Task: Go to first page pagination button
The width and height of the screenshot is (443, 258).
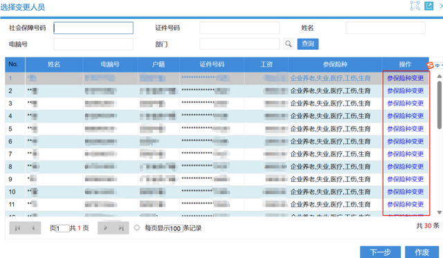Action: tap(17, 228)
